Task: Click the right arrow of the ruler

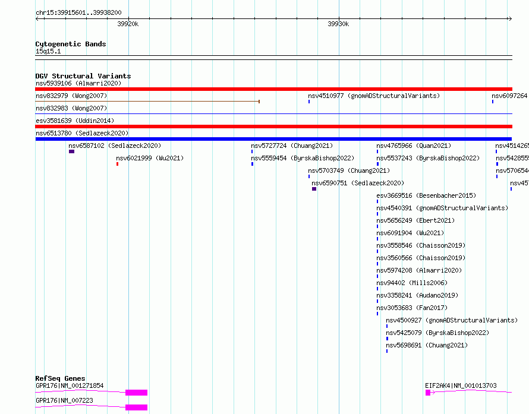Action: coord(510,19)
